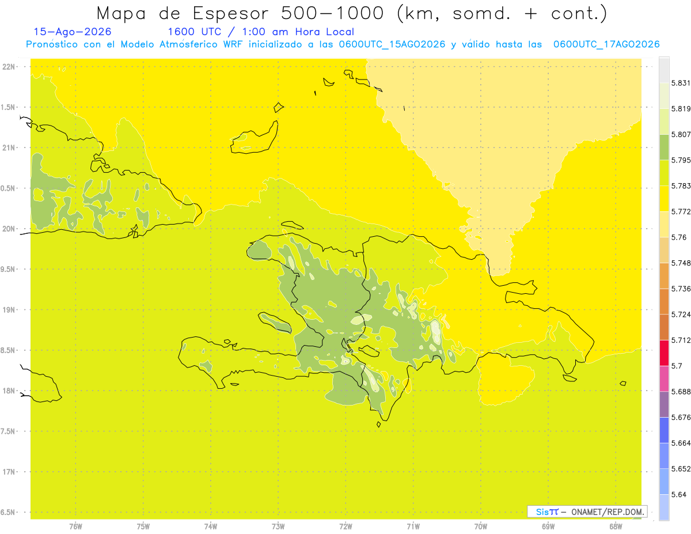Select the gray swatch above 5.831
The height and width of the screenshot is (534, 691).
[x=664, y=70]
